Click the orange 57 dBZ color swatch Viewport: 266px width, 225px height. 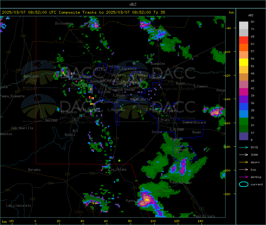point(244,48)
